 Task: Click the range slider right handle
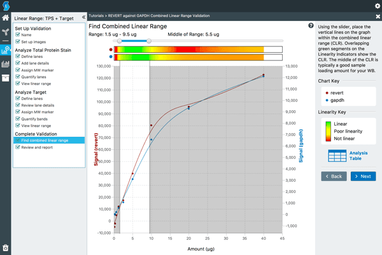pos(149,40)
